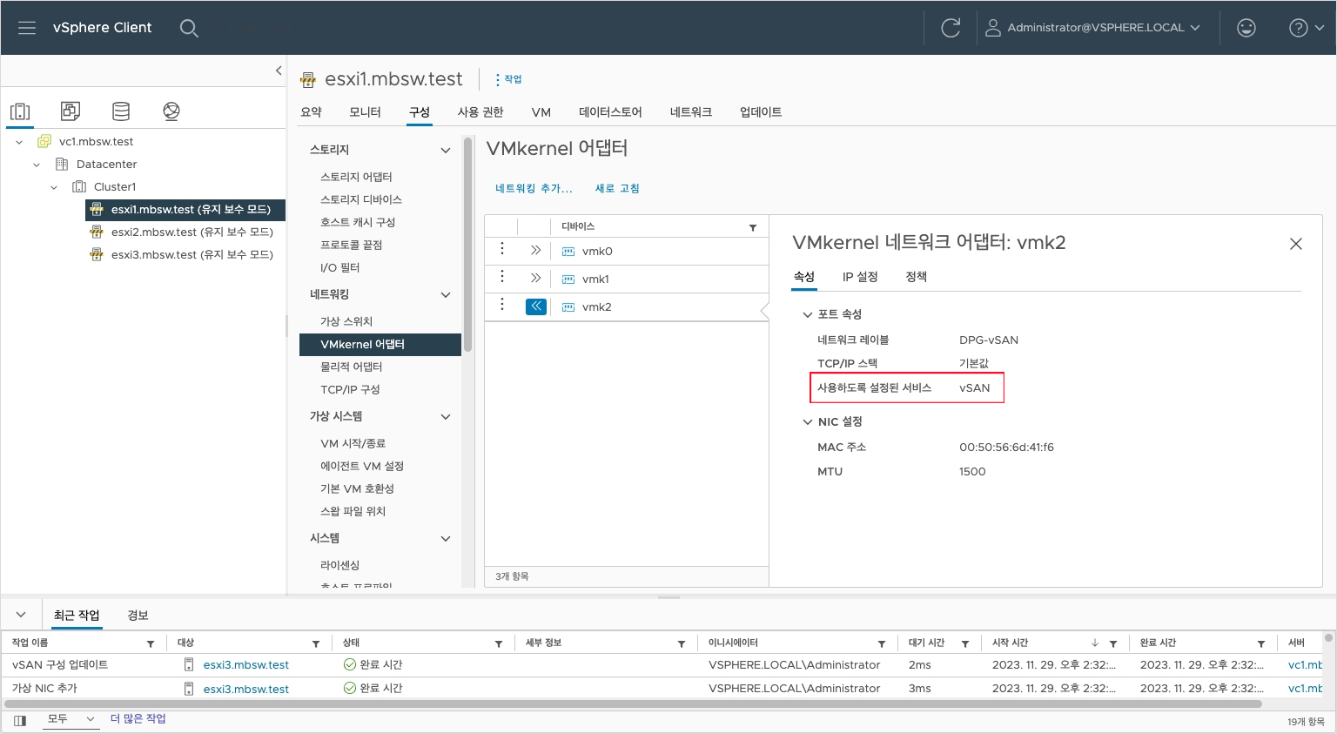Switch to the 네트워크 tab
This screenshot has width=1337, height=734.
[x=691, y=112]
